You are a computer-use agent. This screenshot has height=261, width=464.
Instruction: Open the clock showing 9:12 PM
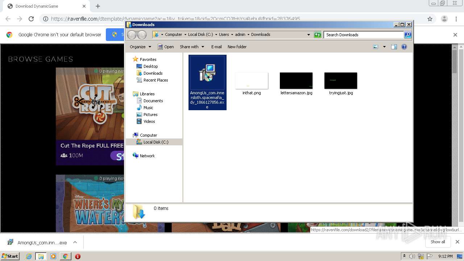445,256
